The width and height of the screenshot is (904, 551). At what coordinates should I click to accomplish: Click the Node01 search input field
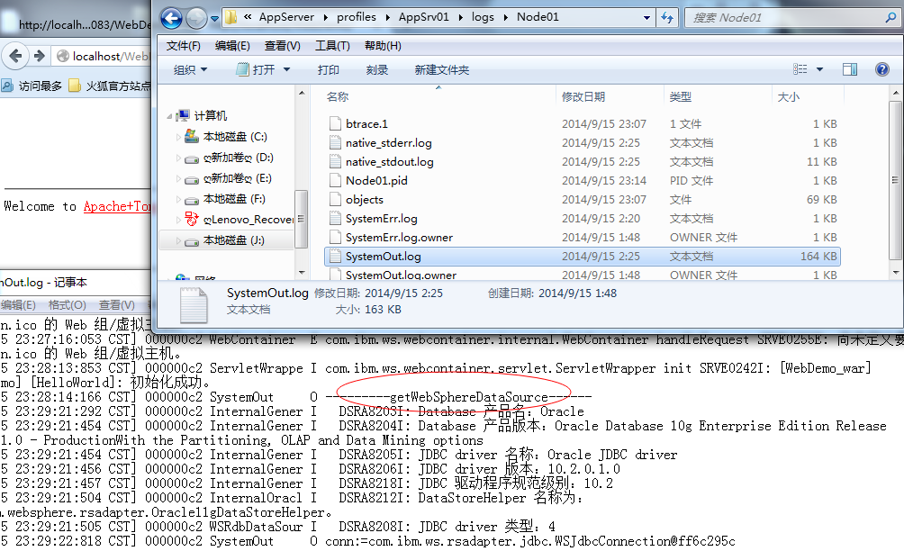point(784,18)
